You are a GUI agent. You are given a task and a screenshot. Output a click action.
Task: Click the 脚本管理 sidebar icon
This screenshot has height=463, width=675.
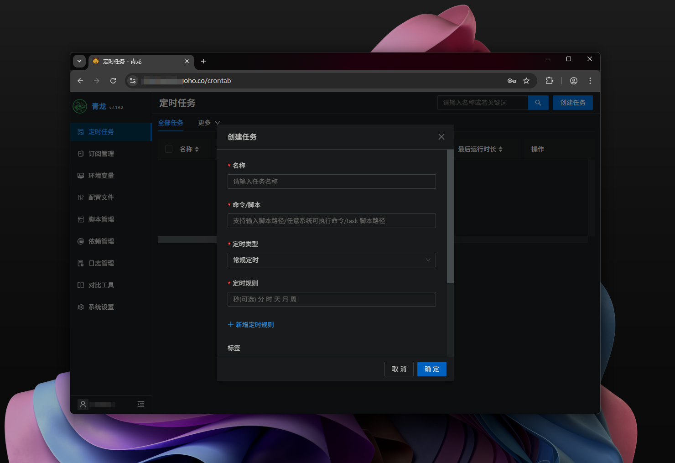click(x=81, y=219)
